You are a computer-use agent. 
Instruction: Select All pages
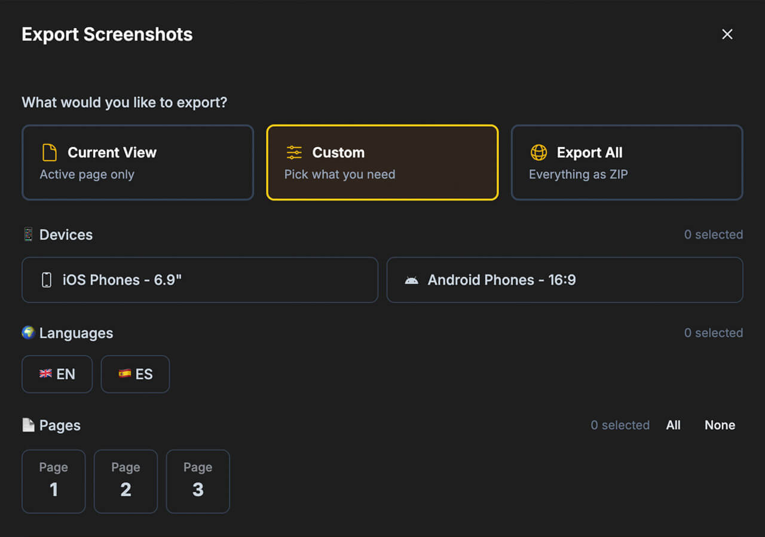pos(673,425)
